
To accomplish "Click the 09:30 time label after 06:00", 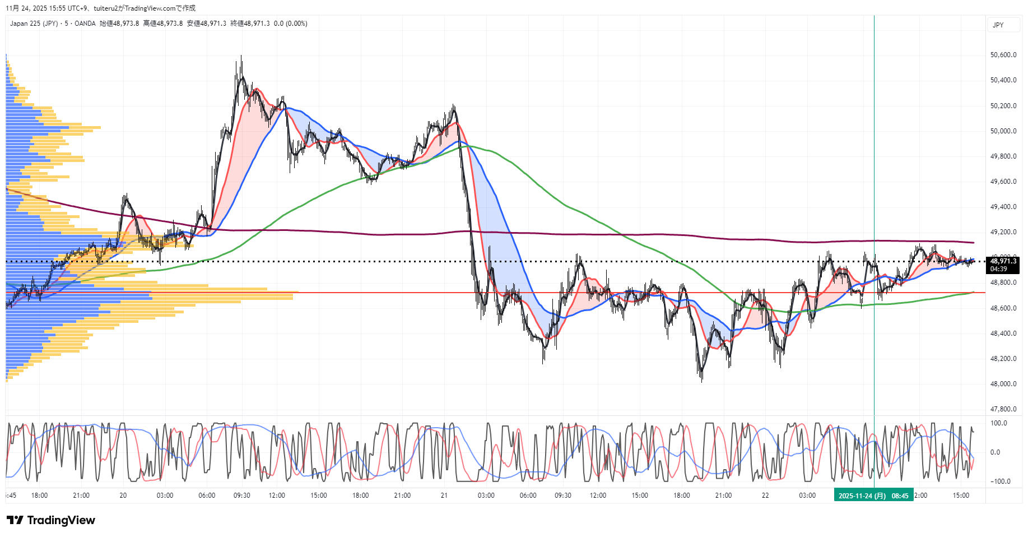I will [x=241, y=496].
